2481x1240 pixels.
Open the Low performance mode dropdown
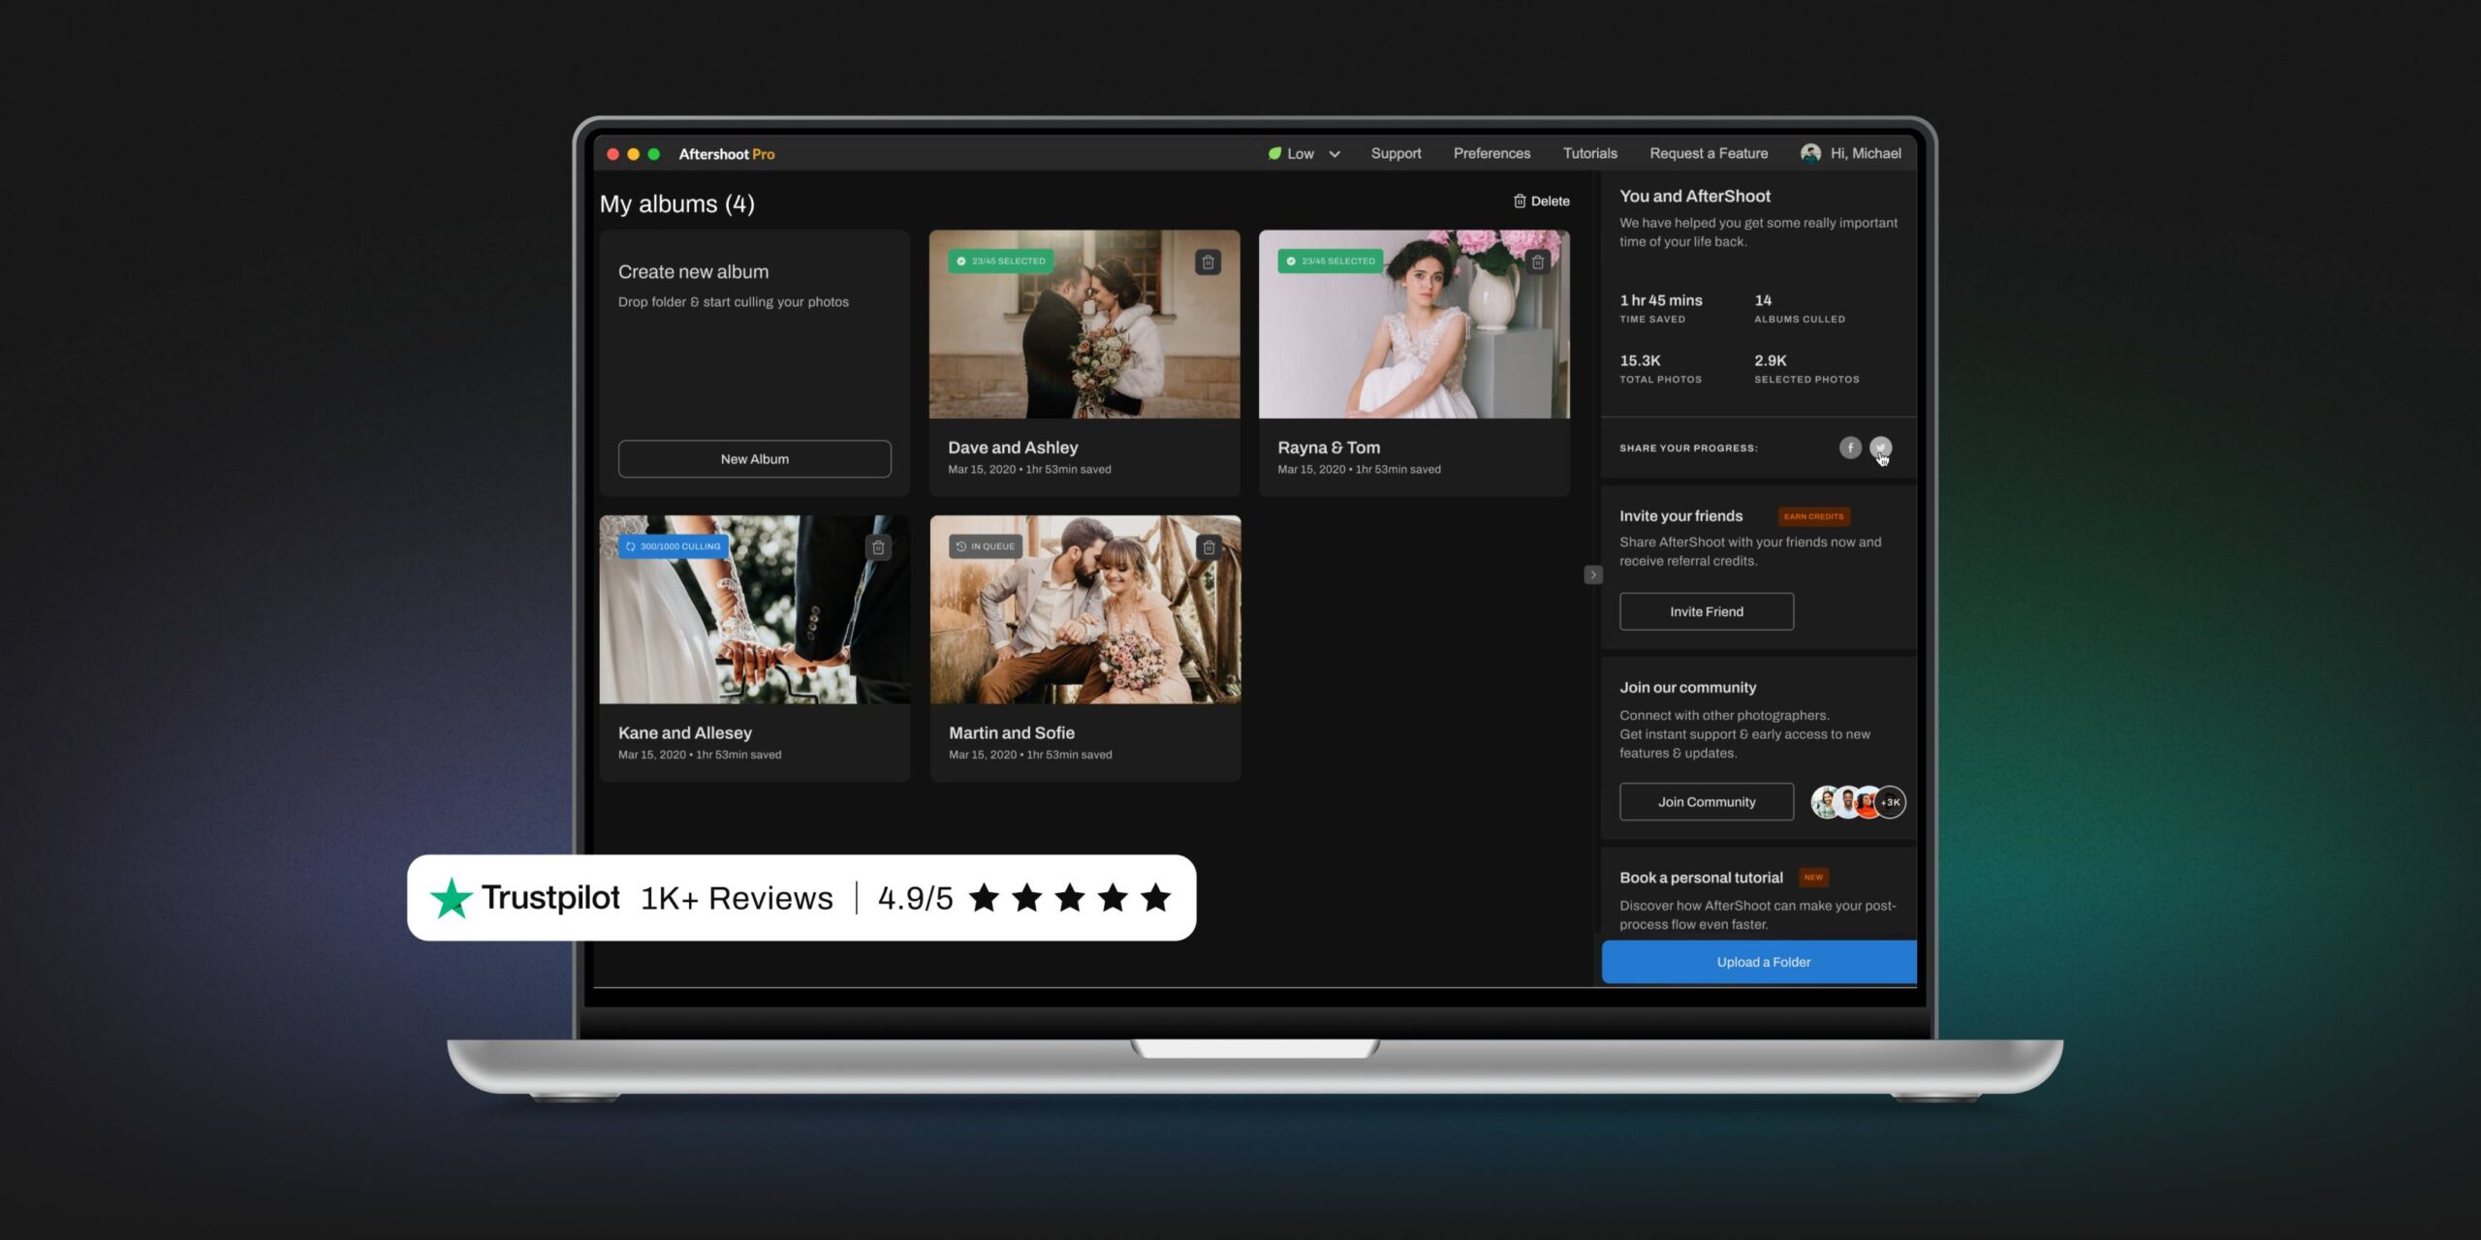pyautogui.click(x=1304, y=153)
